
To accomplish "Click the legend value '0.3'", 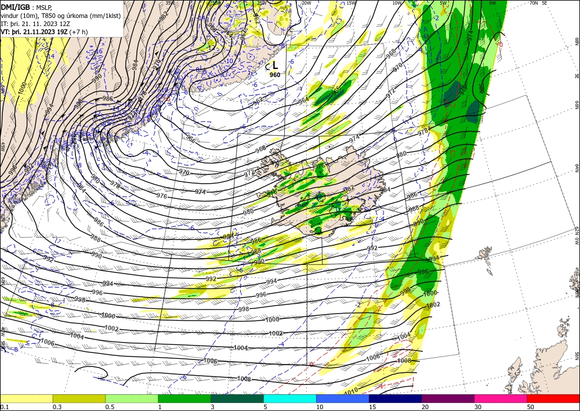I will [57, 407].
